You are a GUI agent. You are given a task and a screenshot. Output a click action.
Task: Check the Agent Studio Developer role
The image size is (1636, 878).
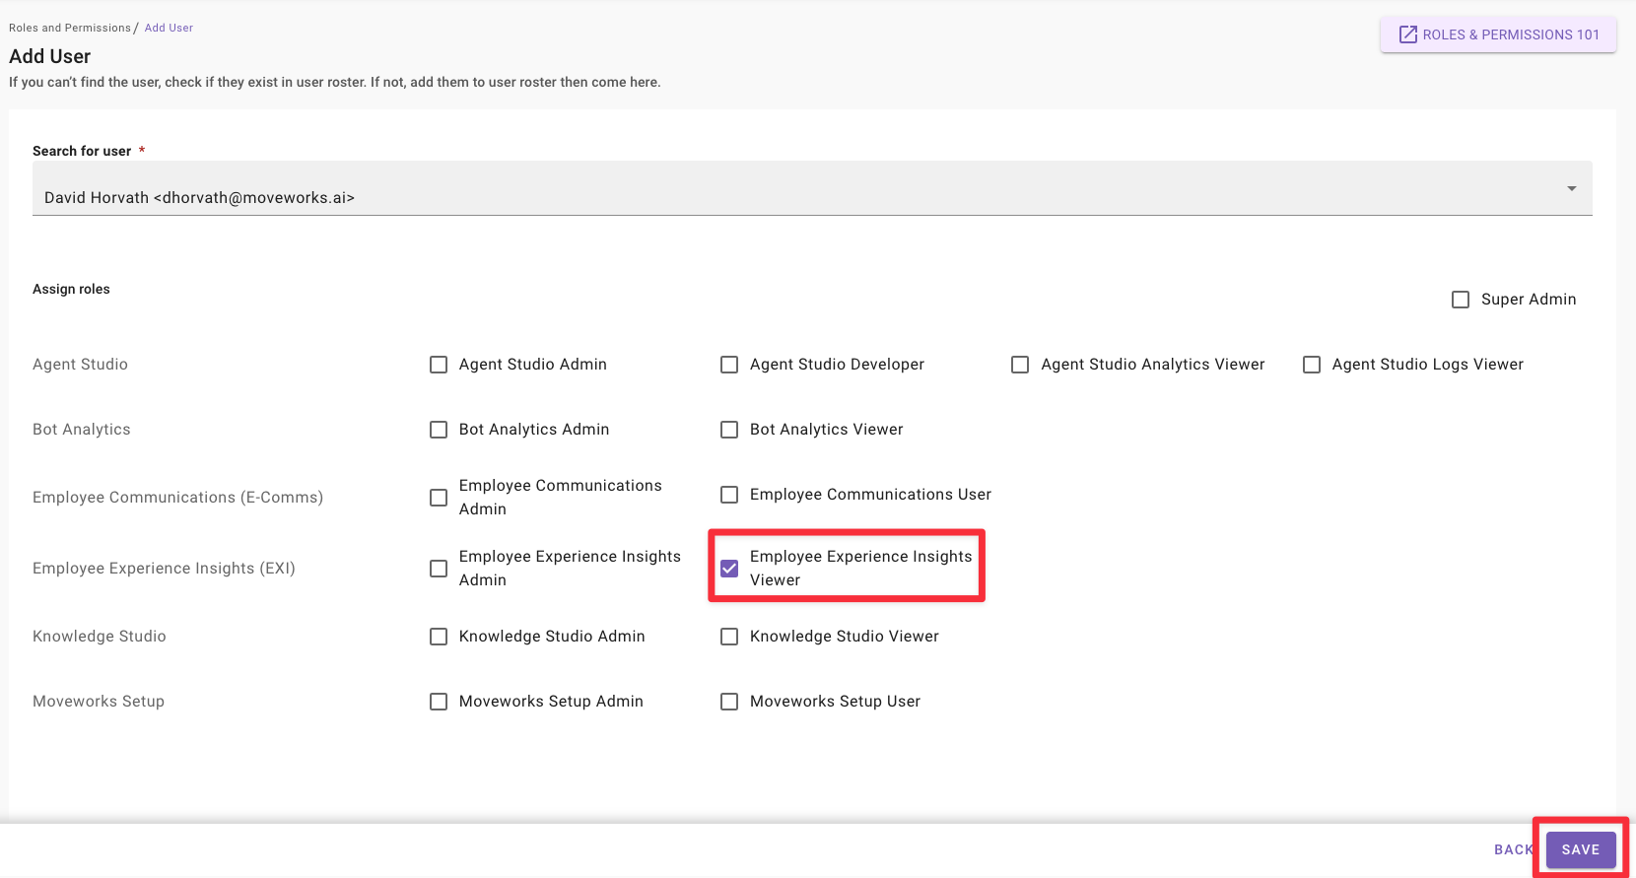point(729,365)
